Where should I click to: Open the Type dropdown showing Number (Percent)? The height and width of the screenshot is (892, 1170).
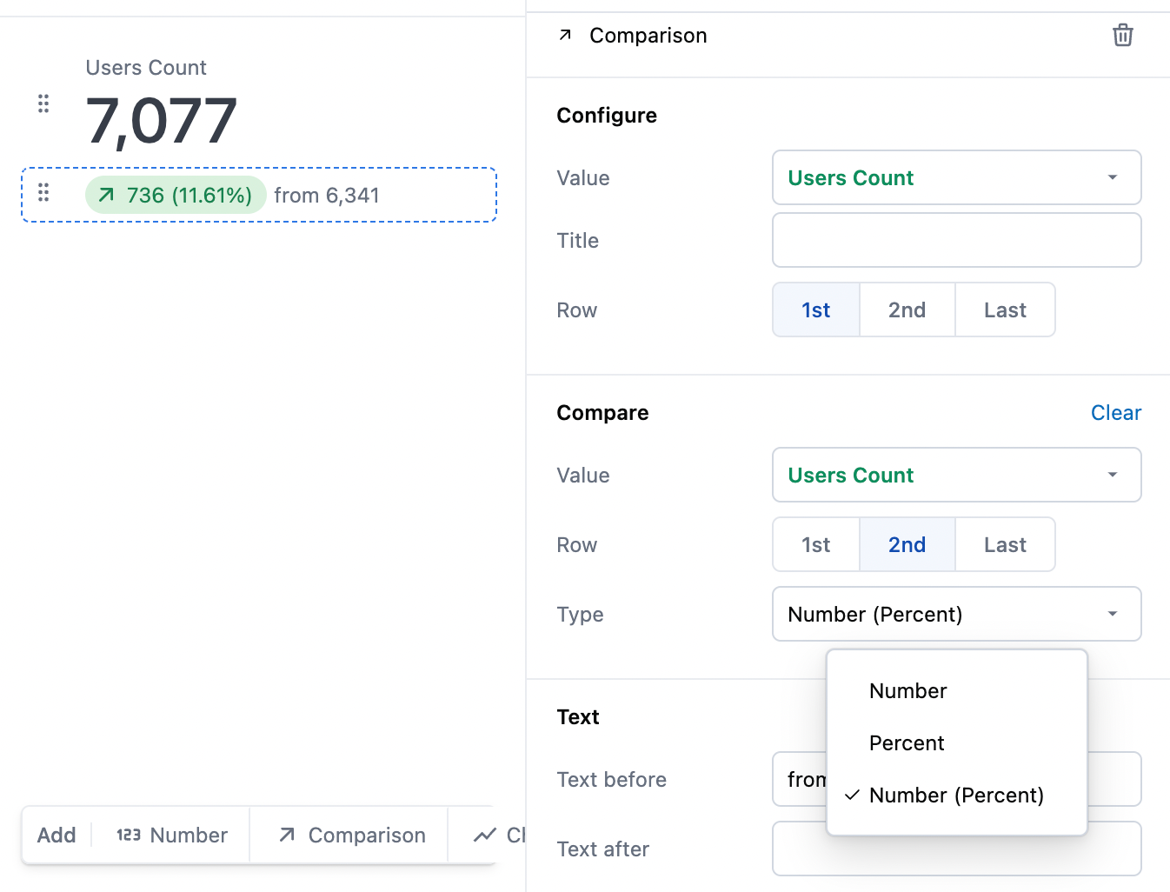[956, 614]
